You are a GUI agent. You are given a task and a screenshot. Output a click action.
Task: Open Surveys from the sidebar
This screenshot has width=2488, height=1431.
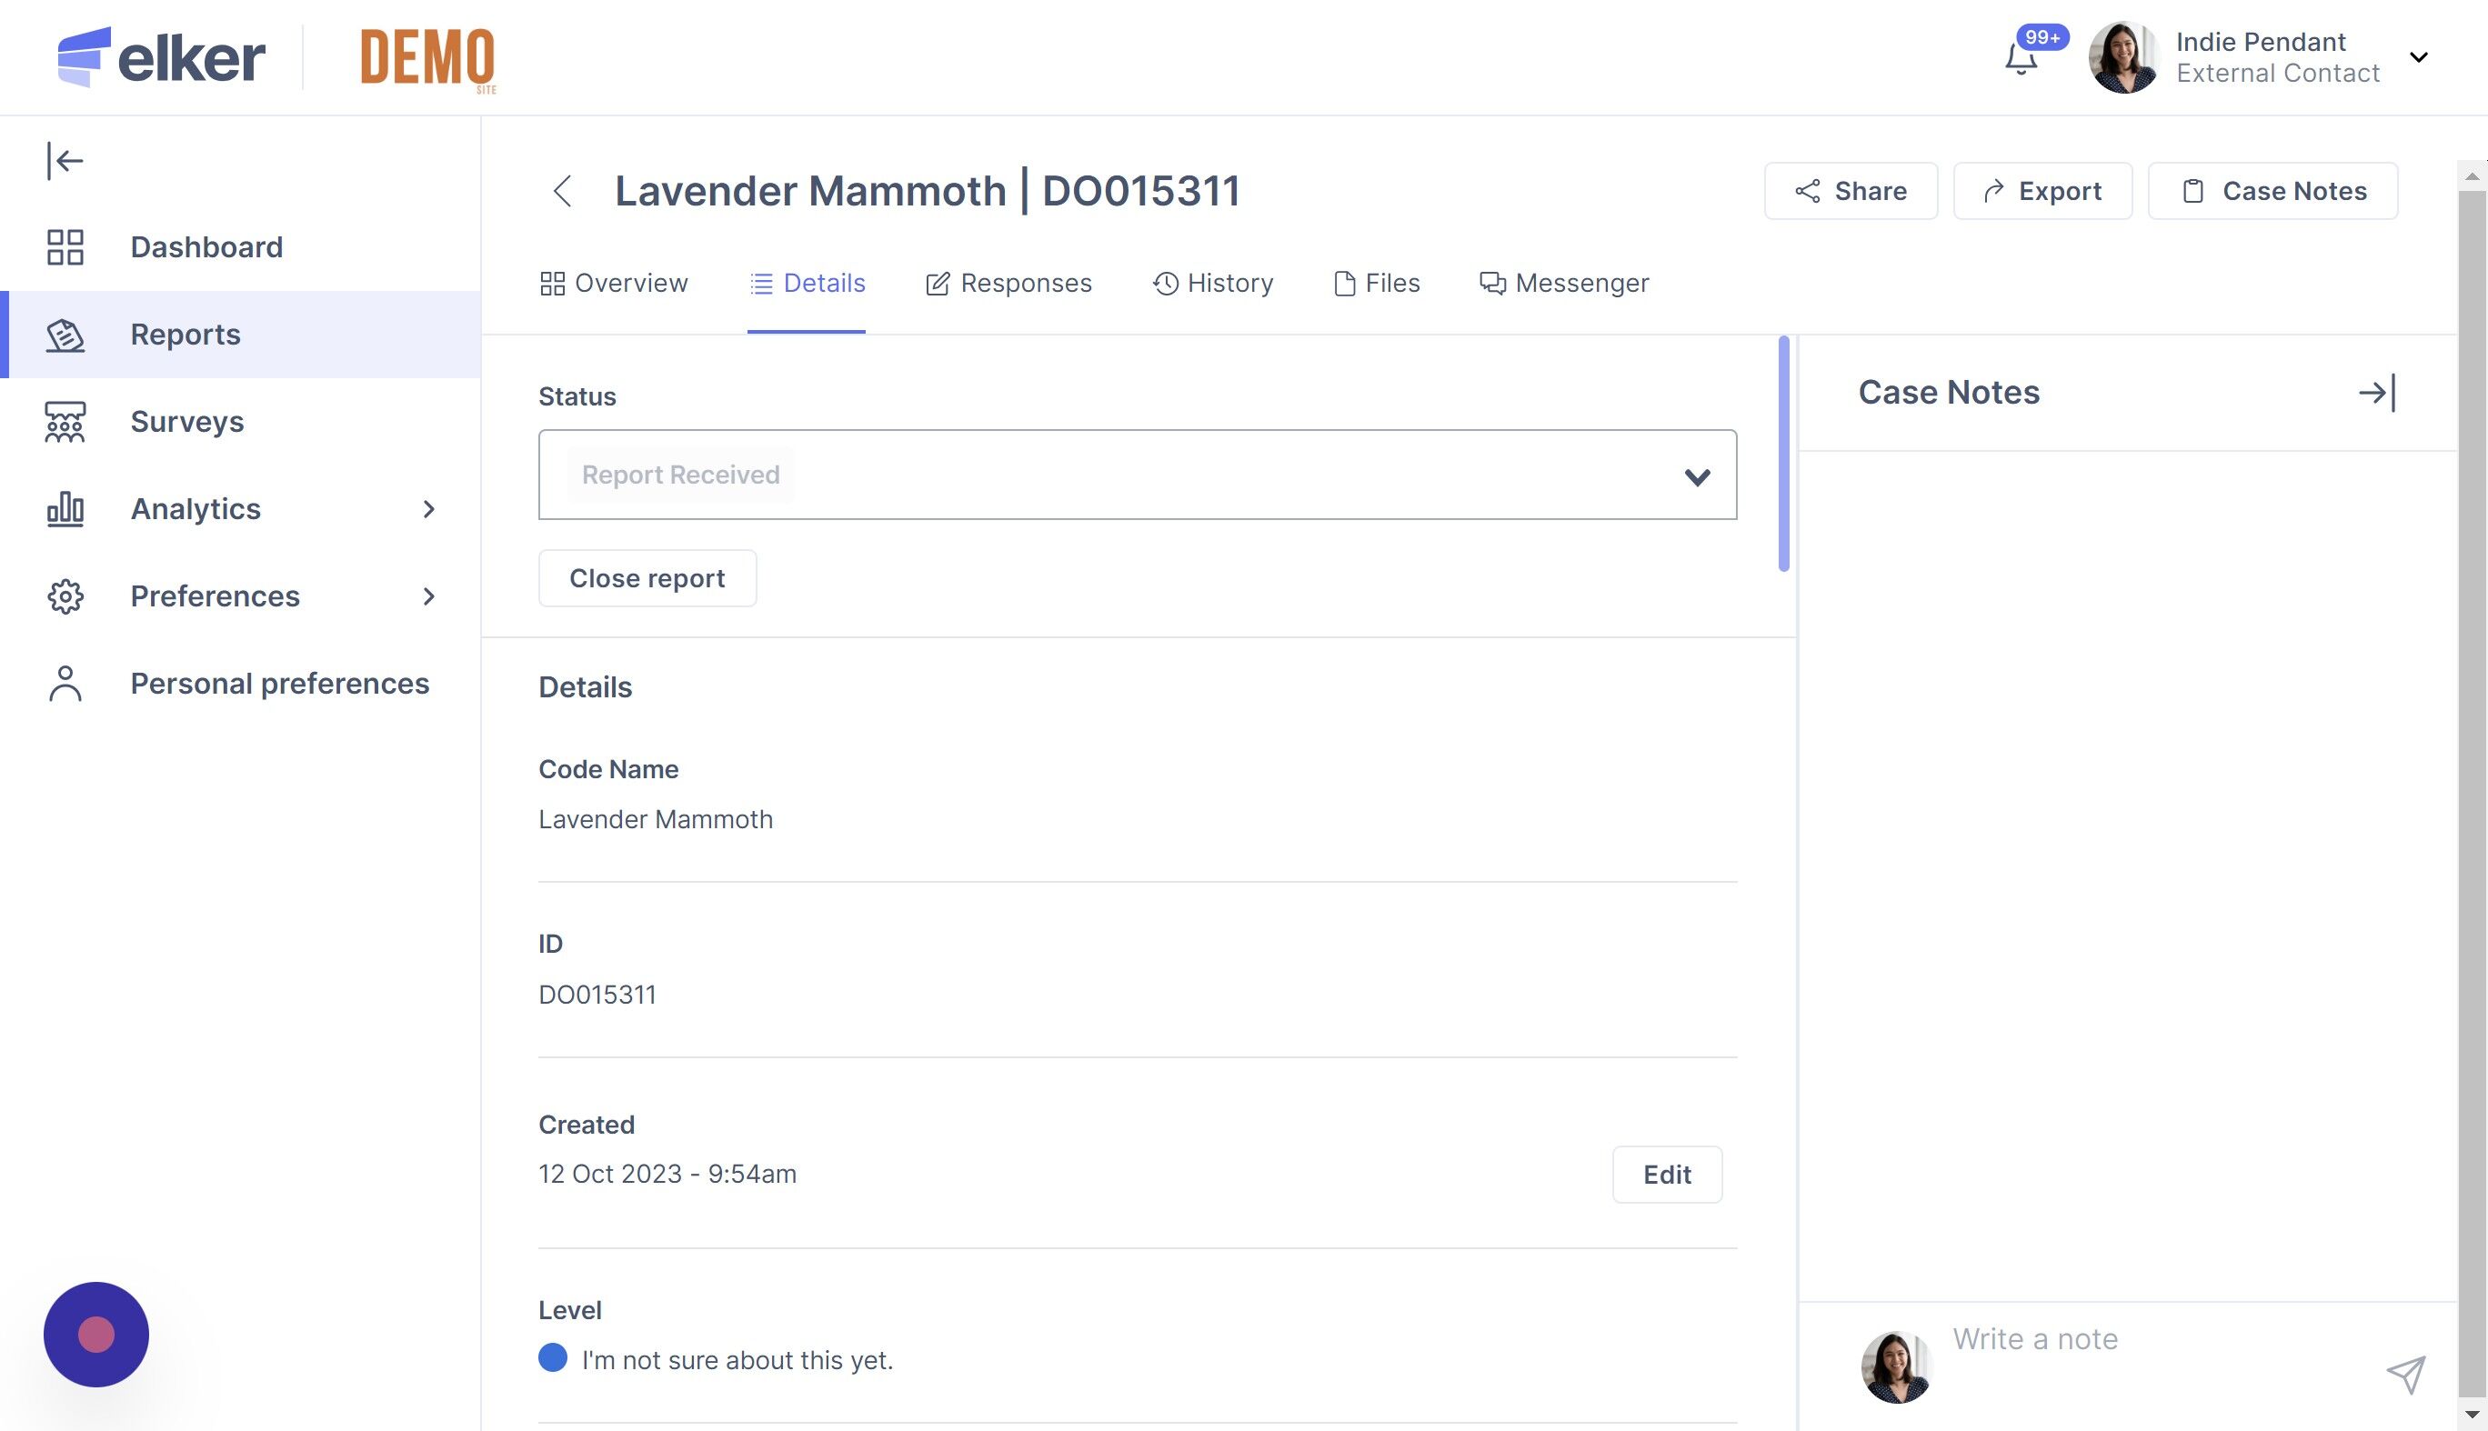tap(186, 422)
